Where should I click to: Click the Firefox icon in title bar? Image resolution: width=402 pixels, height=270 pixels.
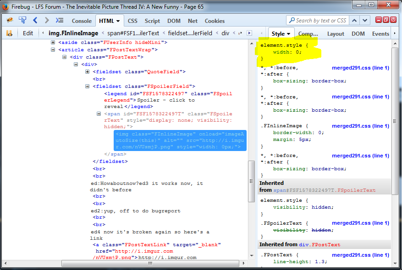click(6, 6)
